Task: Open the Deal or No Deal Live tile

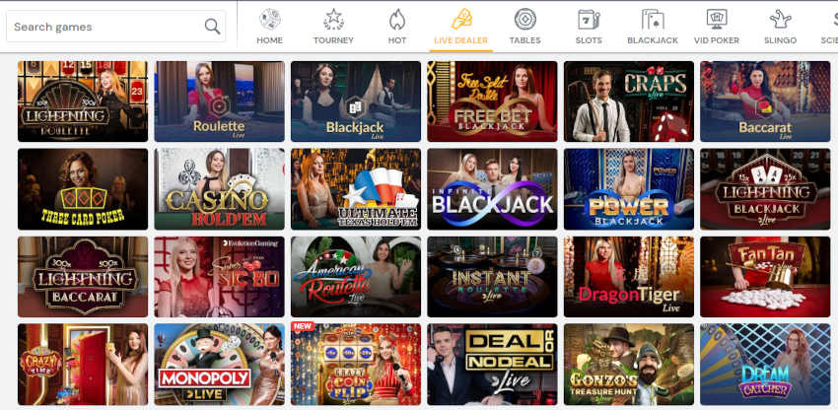Action: point(492,364)
